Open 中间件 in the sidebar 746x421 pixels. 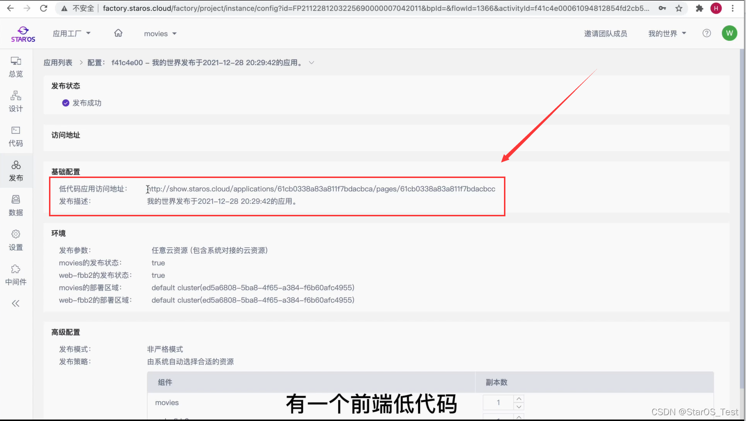coord(16,275)
